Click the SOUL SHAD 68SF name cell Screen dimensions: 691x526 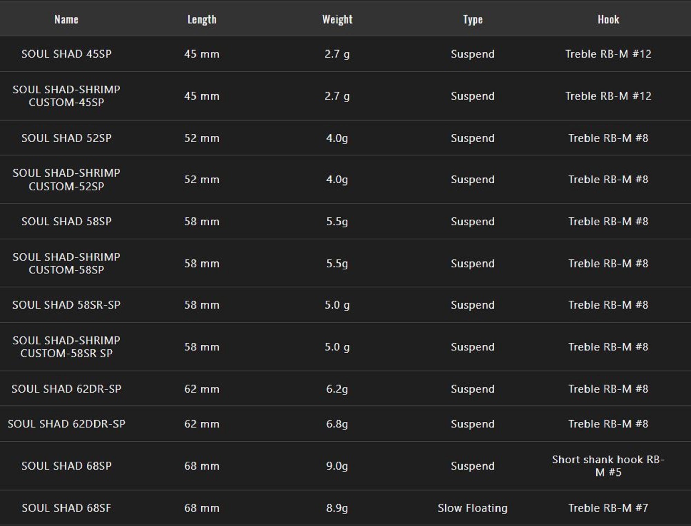tap(66, 508)
